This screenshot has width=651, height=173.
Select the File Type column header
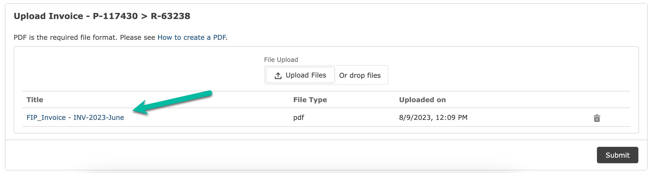(x=310, y=100)
